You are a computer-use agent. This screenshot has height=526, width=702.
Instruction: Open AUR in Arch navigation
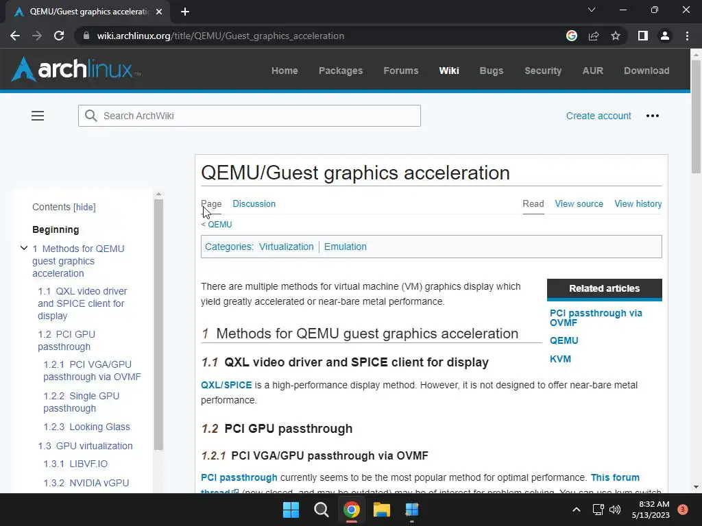coord(593,71)
